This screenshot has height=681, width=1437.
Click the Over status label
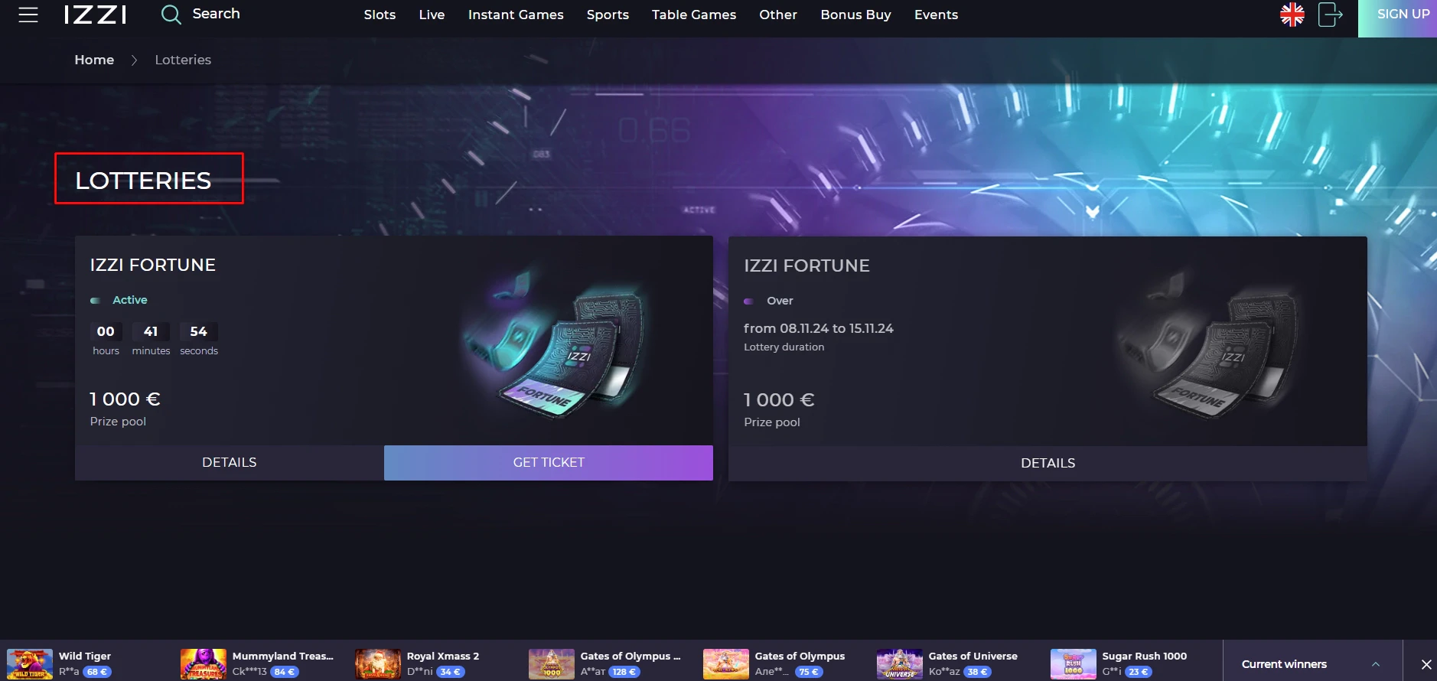pos(780,301)
